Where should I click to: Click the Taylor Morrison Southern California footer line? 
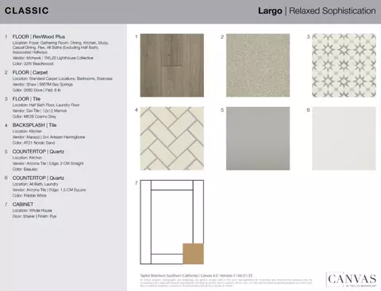click(x=196, y=276)
